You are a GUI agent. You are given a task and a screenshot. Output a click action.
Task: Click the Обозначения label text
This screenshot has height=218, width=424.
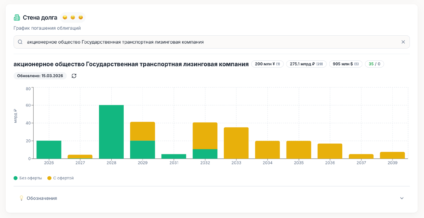pos(42,198)
